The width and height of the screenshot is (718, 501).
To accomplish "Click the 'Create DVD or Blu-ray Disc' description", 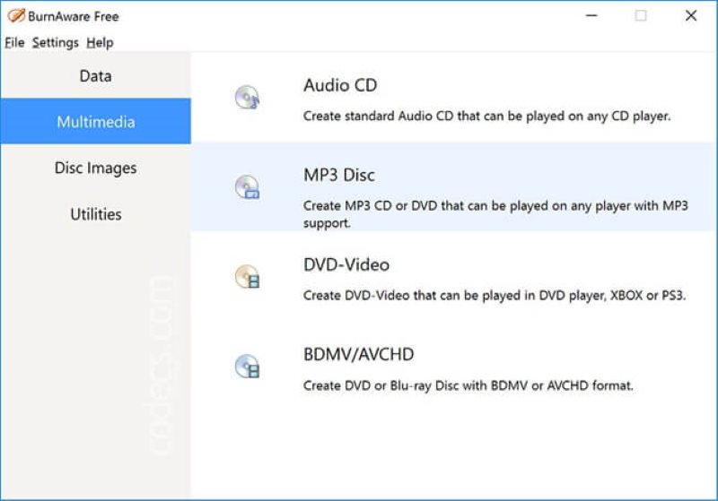I will coord(468,385).
